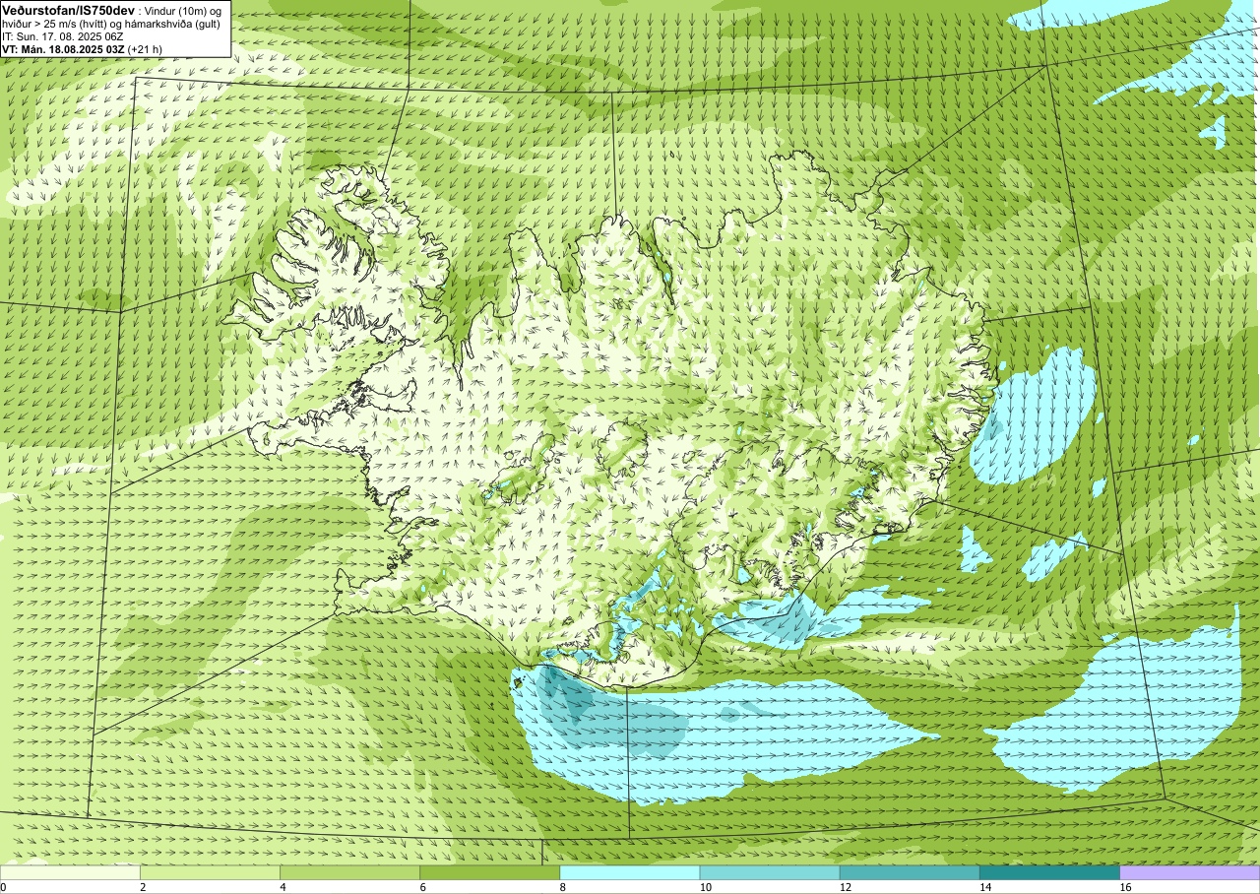The width and height of the screenshot is (1260, 894).
Task: Click the 10–12 m/s turquoise legend swatch
Action: [x=770, y=872]
